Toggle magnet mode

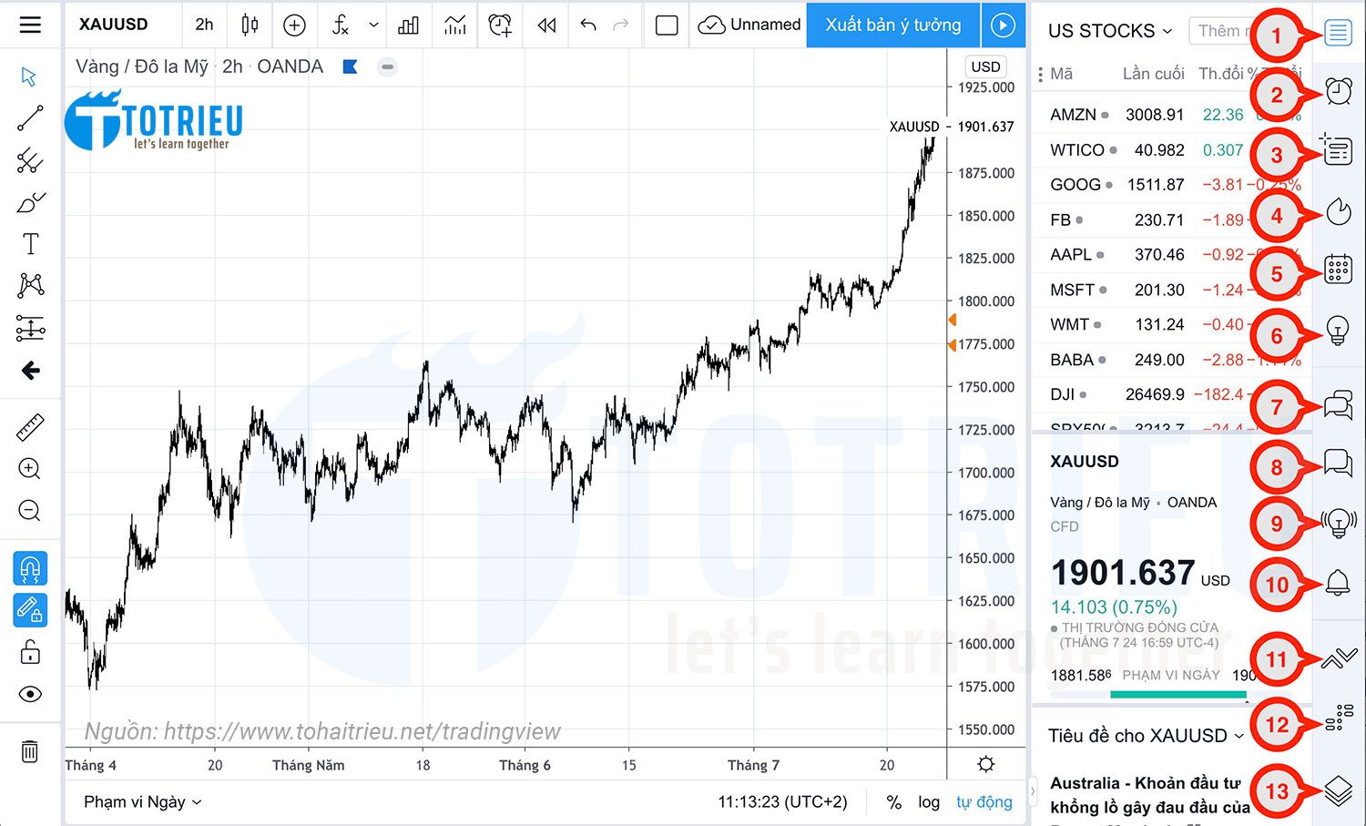30,568
